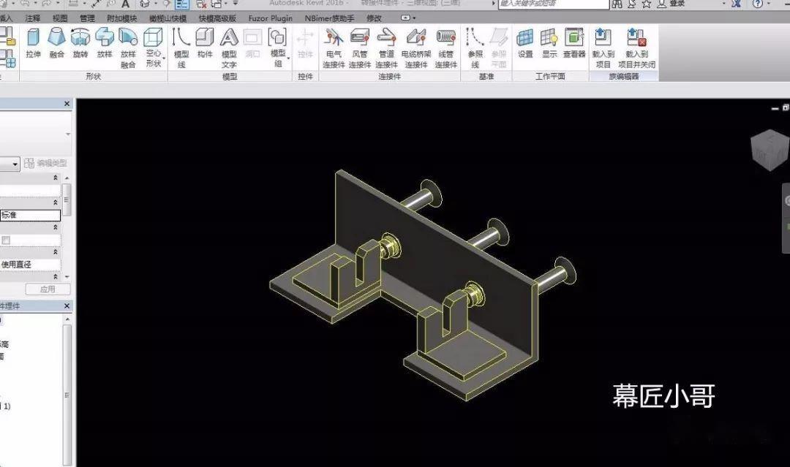Screen dimensions: 790x467
Task: Click 编辑类型 (Edit Type) in Properties panel
Action: (45, 163)
